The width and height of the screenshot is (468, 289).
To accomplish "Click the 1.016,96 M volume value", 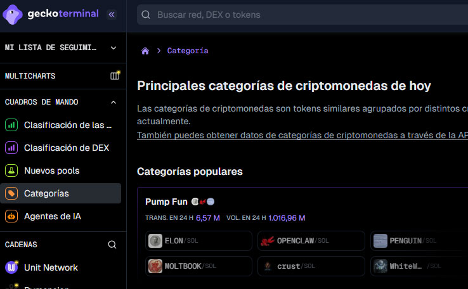I will click(x=287, y=218).
